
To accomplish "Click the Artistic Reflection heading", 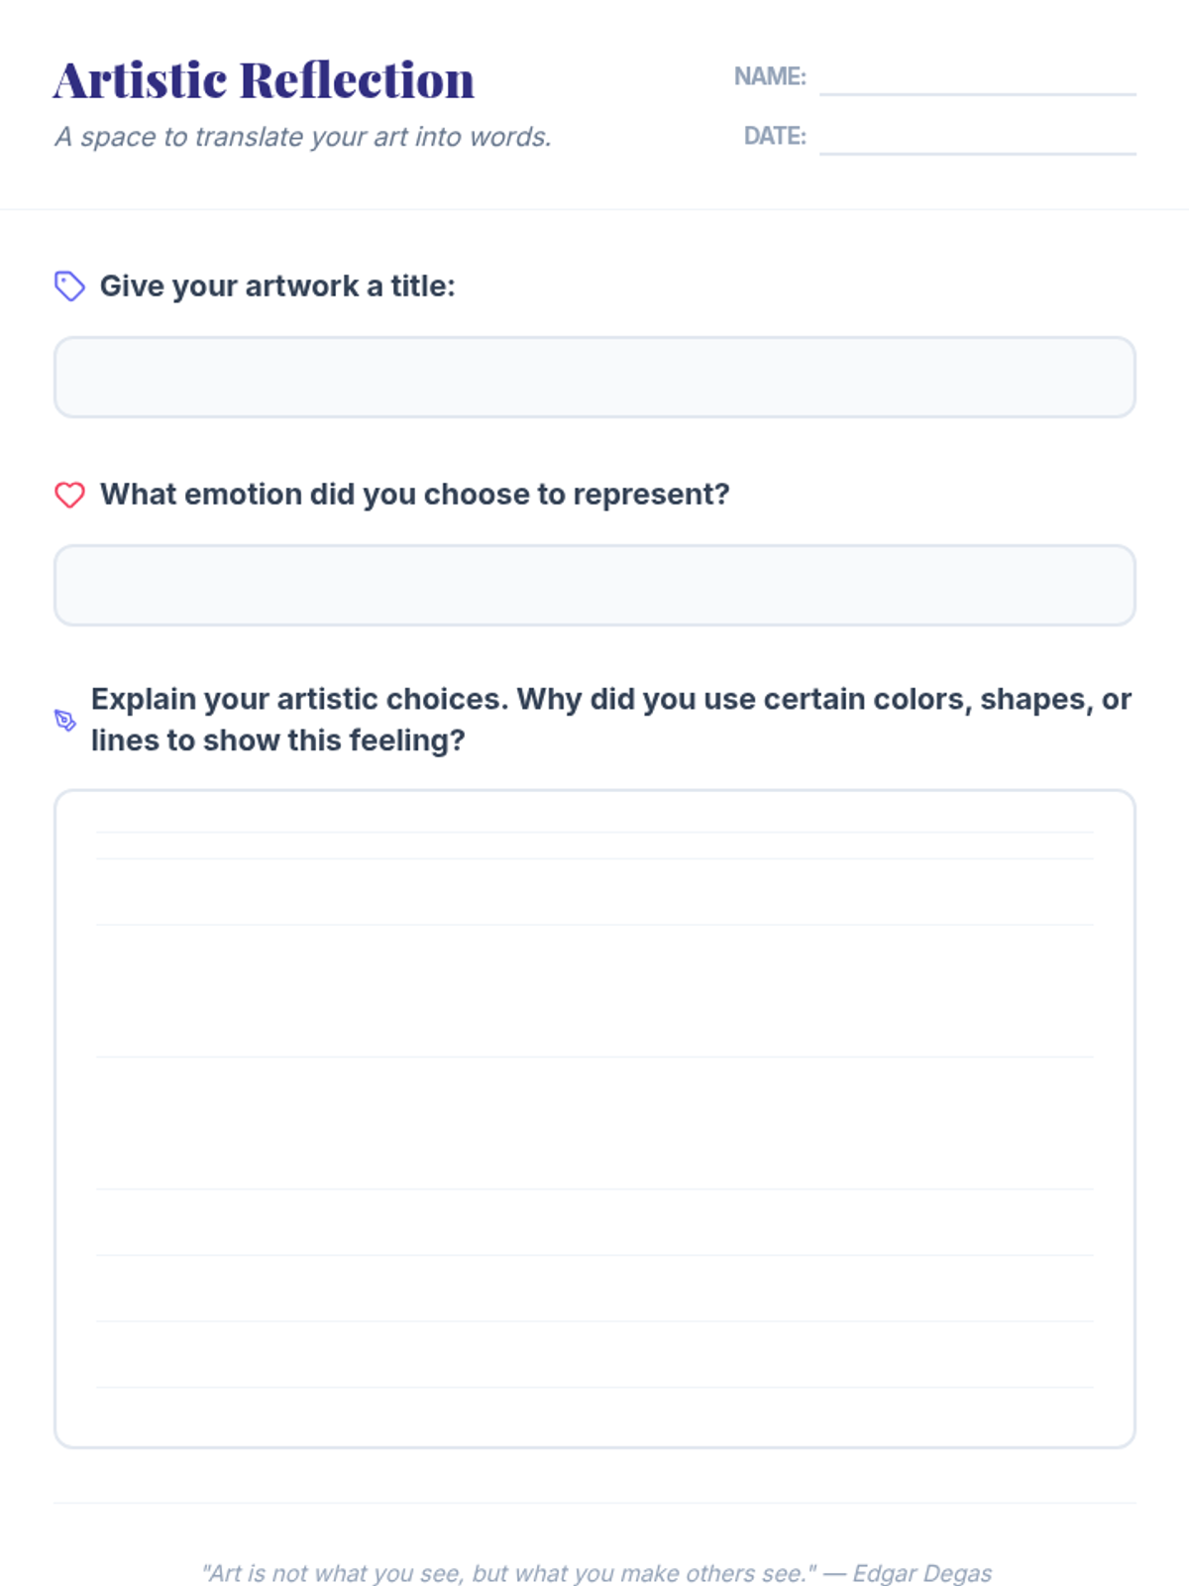I will 264,80.
